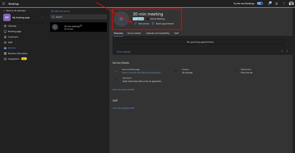Click the No upcoming appointments bar
This screenshot has height=153, width=295.
pos(200,42)
